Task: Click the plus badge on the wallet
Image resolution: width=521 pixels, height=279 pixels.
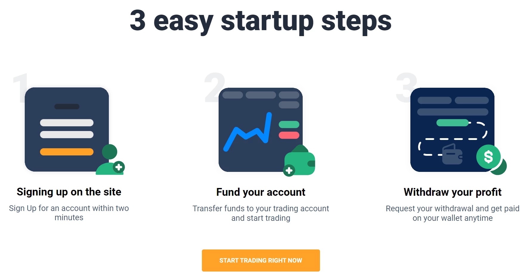Action: pyautogui.click(x=289, y=170)
